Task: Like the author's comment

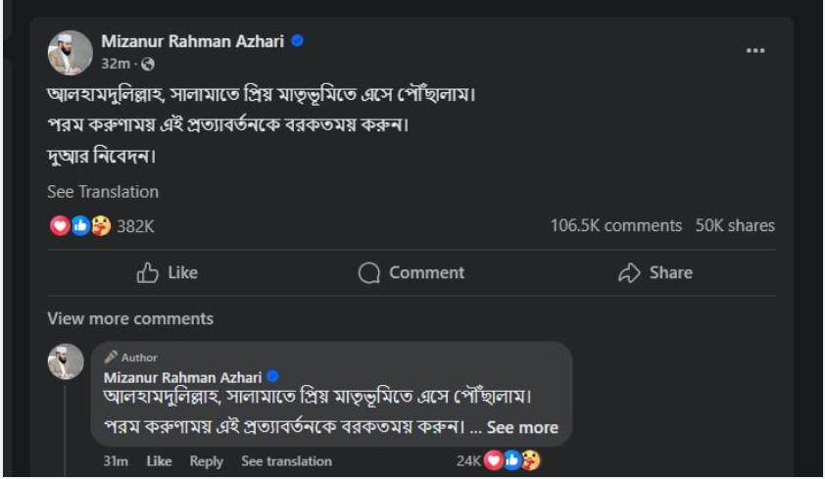Action: (159, 460)
